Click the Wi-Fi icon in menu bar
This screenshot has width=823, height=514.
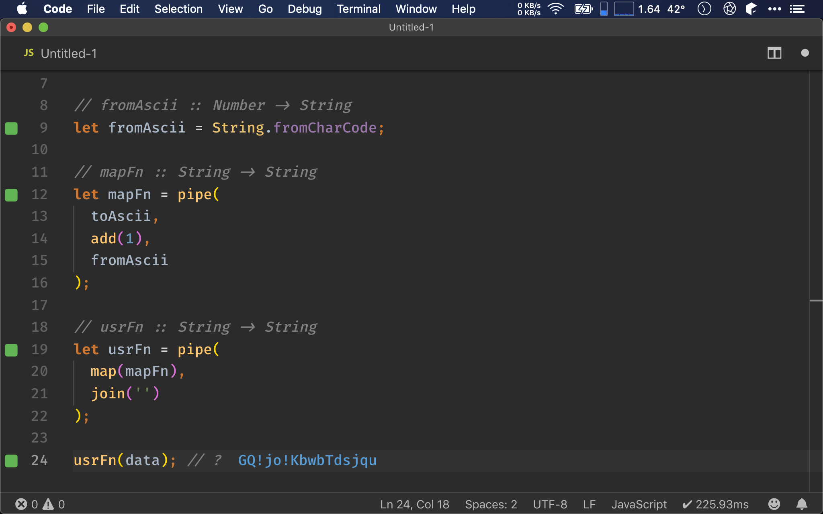coord(556,9)
